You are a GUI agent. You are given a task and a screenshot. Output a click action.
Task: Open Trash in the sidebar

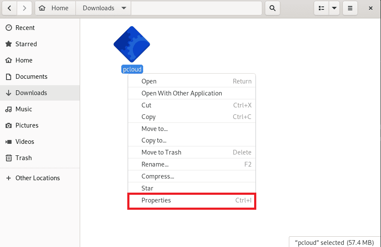click(40, 158)
